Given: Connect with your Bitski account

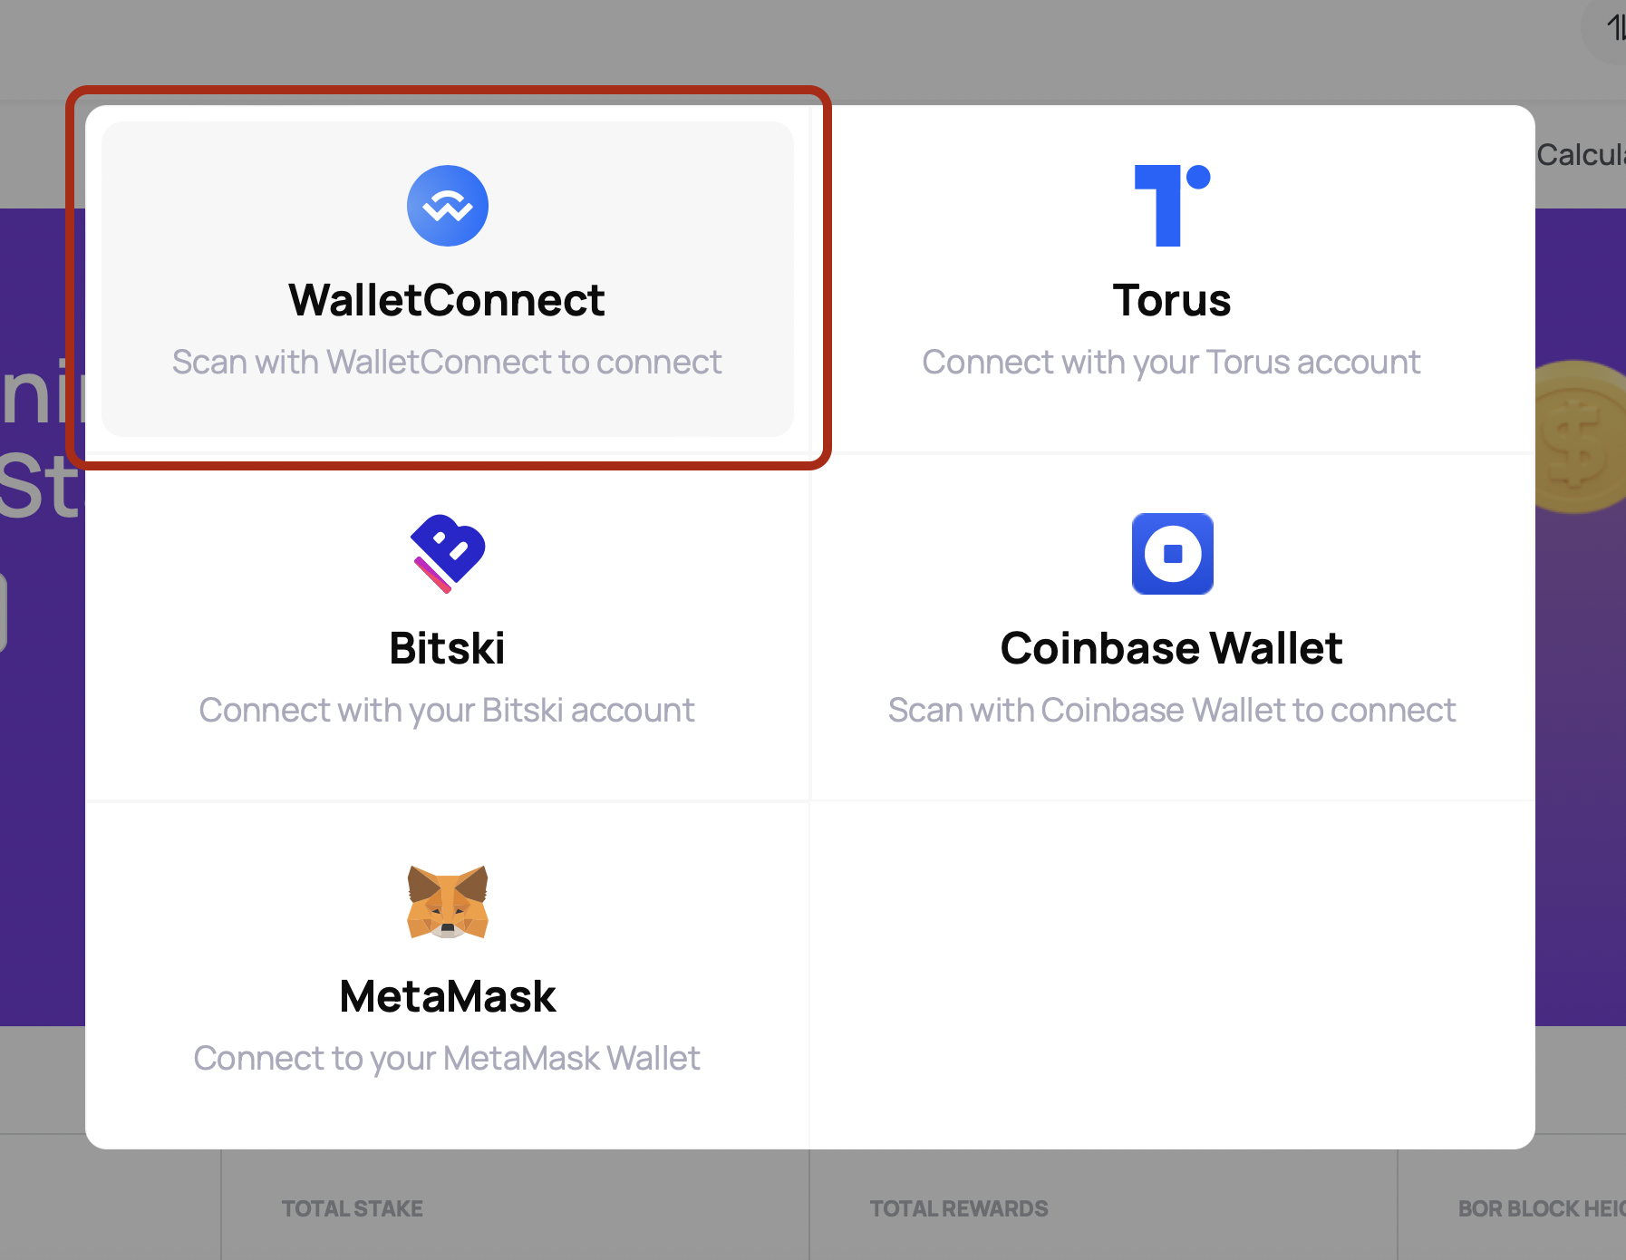Looking at the screenshot, I should (446, 710).
